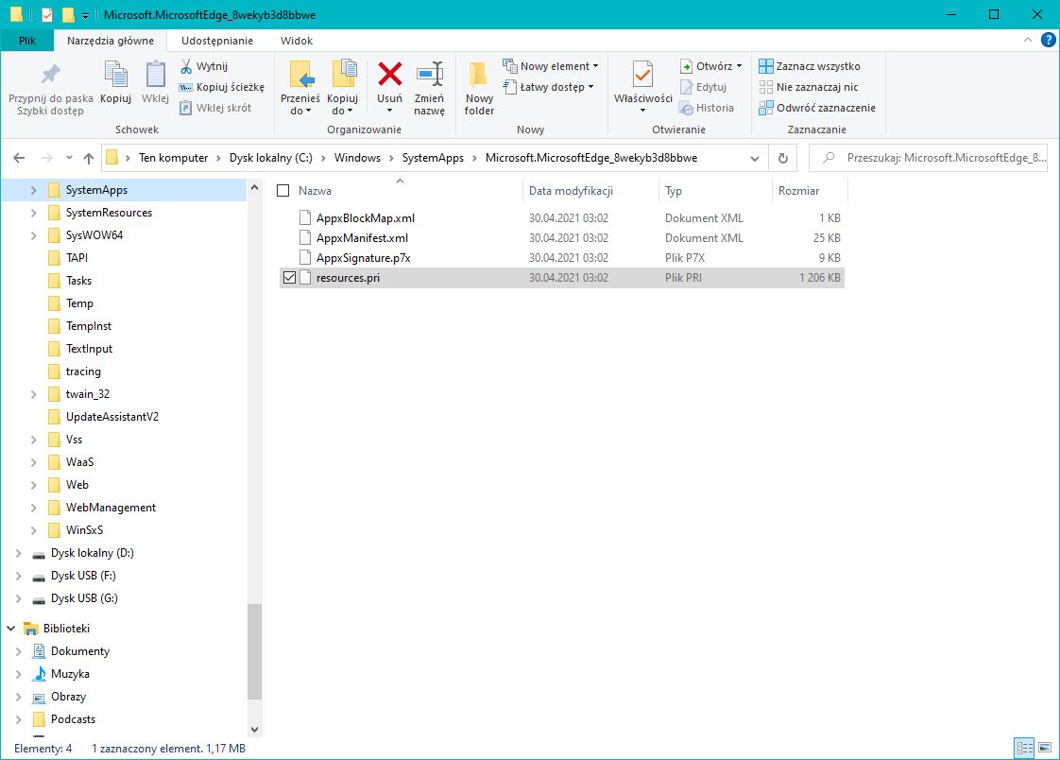The width and height of the screenshot is (1060, 760).
Task: Collapse the Biblioteki tree node
Action: click(10, 629)
